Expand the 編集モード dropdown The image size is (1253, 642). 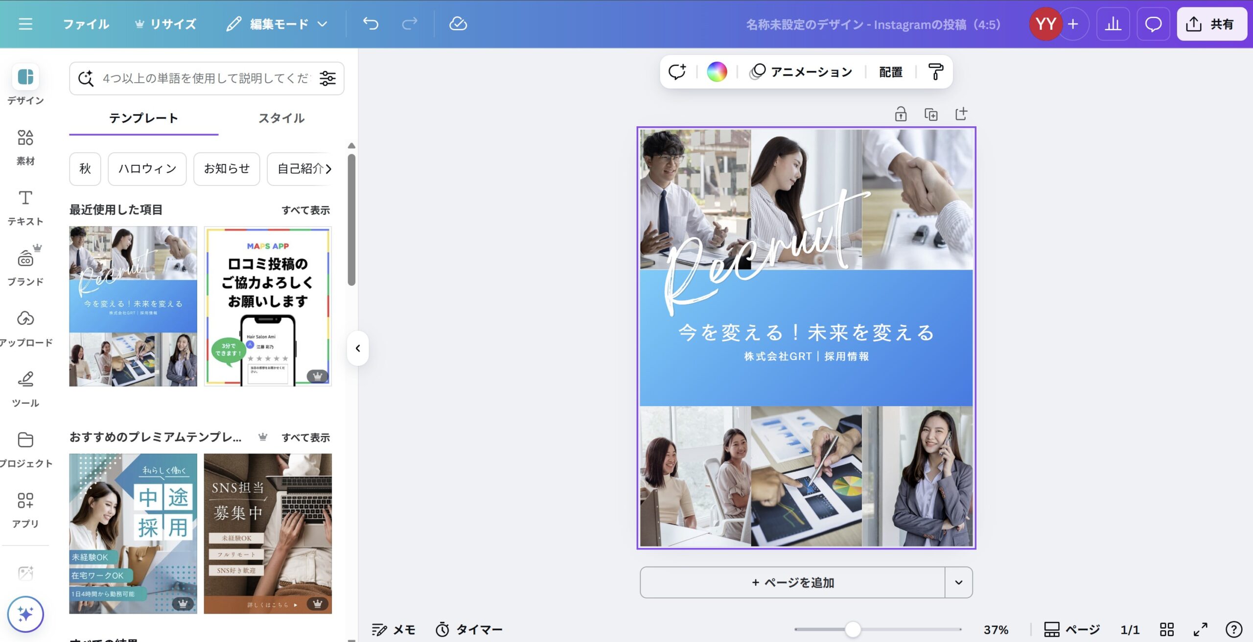click(x=277, y=23)
